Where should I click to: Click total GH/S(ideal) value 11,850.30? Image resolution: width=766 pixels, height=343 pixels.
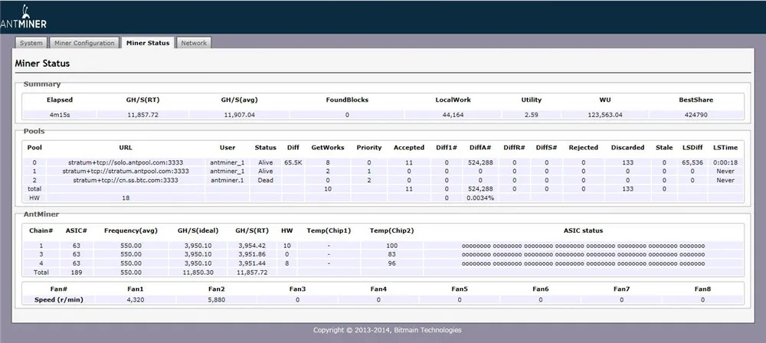(198, 272)
